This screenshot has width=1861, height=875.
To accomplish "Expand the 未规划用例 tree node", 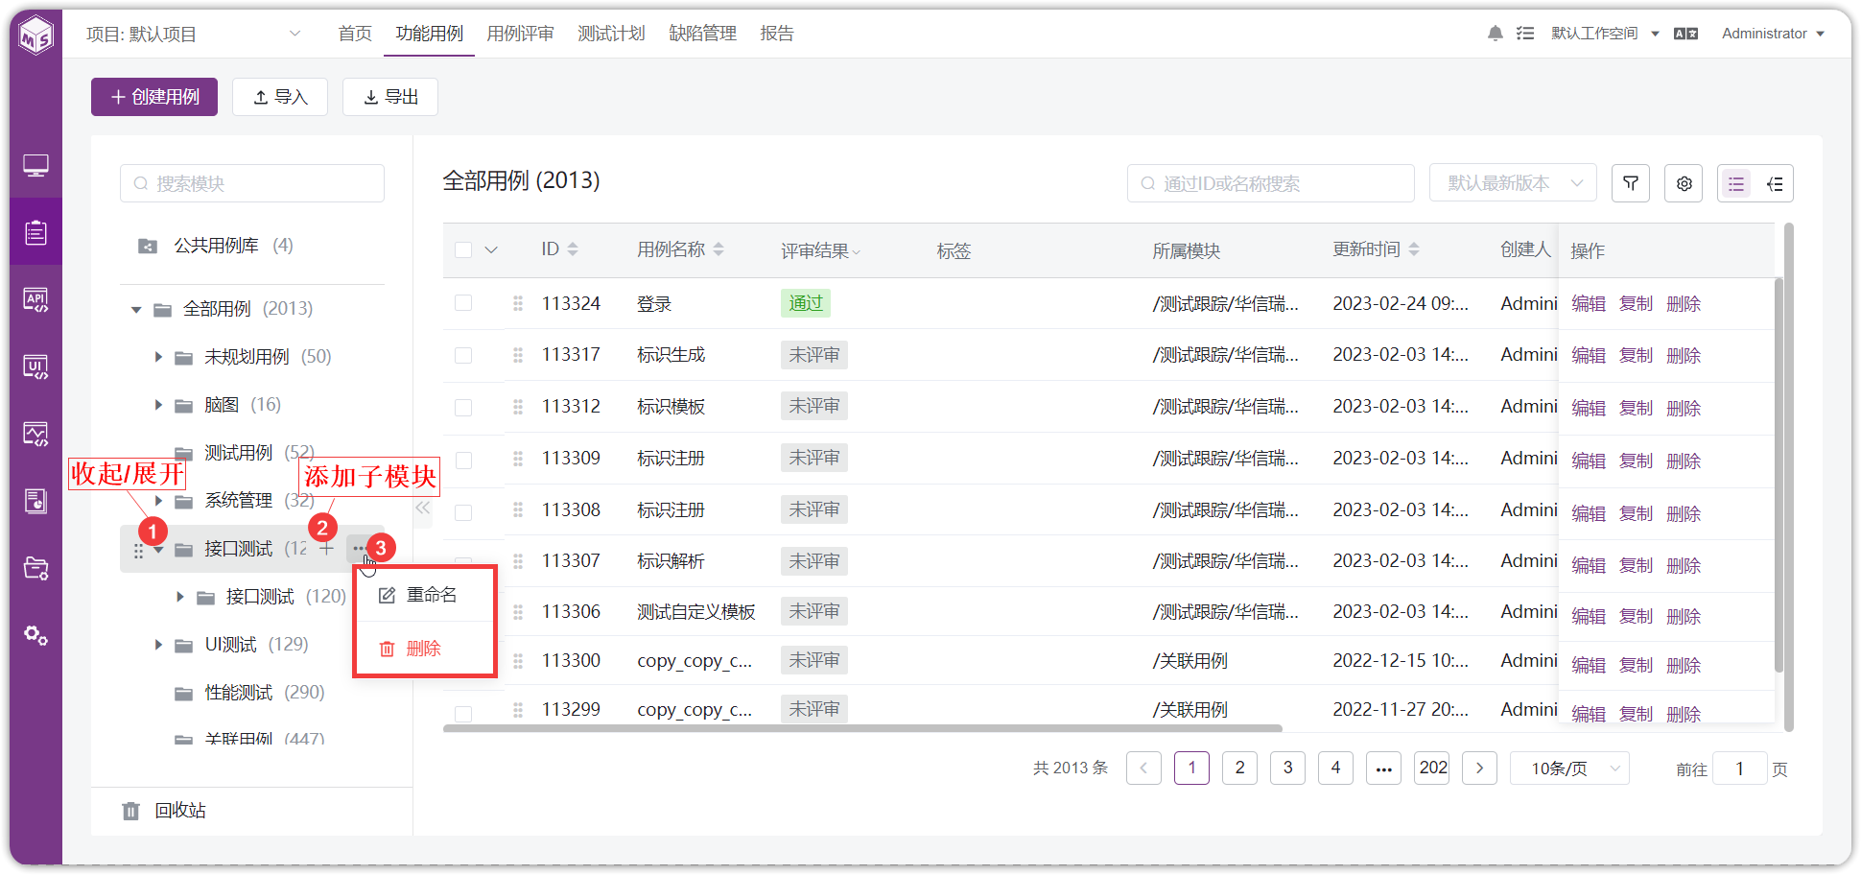I will coord(158,357).
